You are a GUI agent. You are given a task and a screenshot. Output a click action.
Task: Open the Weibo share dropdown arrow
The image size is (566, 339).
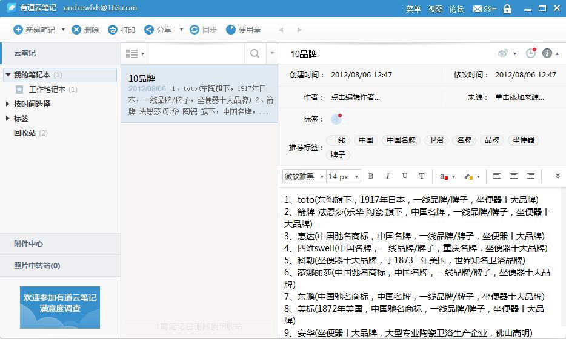click(x=514, y=54)
